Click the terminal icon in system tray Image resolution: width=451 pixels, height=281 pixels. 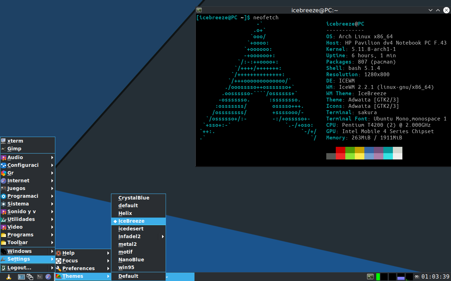(370, 277)
